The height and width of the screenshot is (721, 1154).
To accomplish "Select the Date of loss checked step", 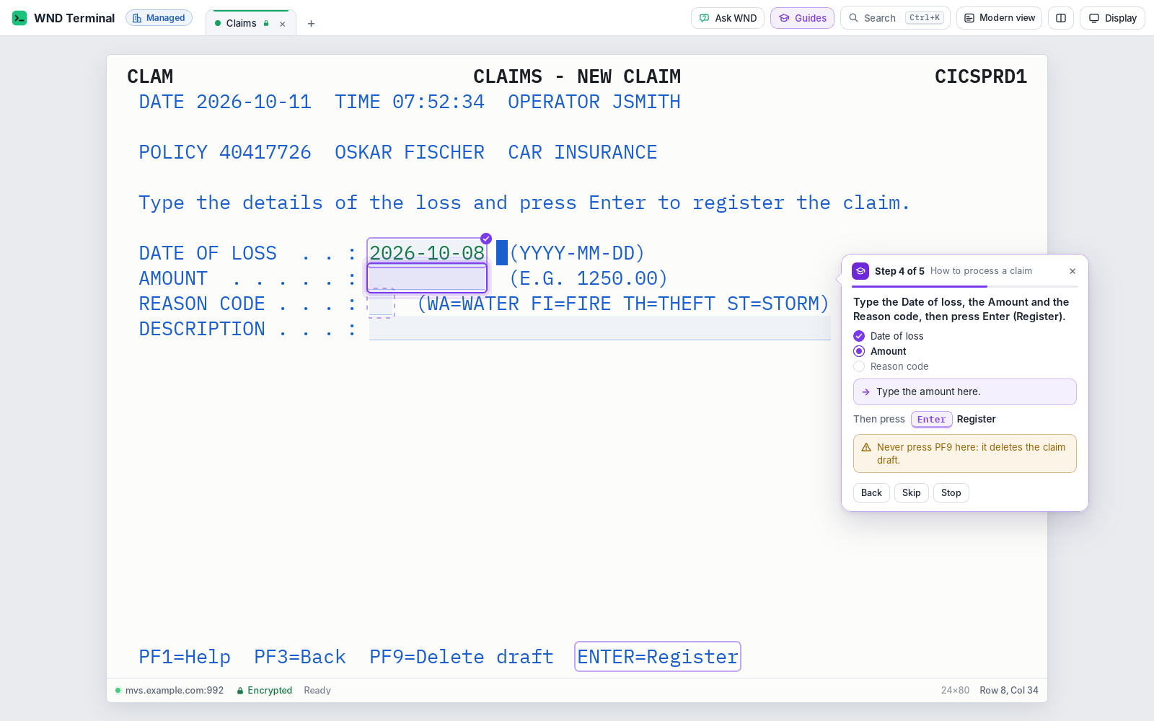I will (x=889, y=336).
